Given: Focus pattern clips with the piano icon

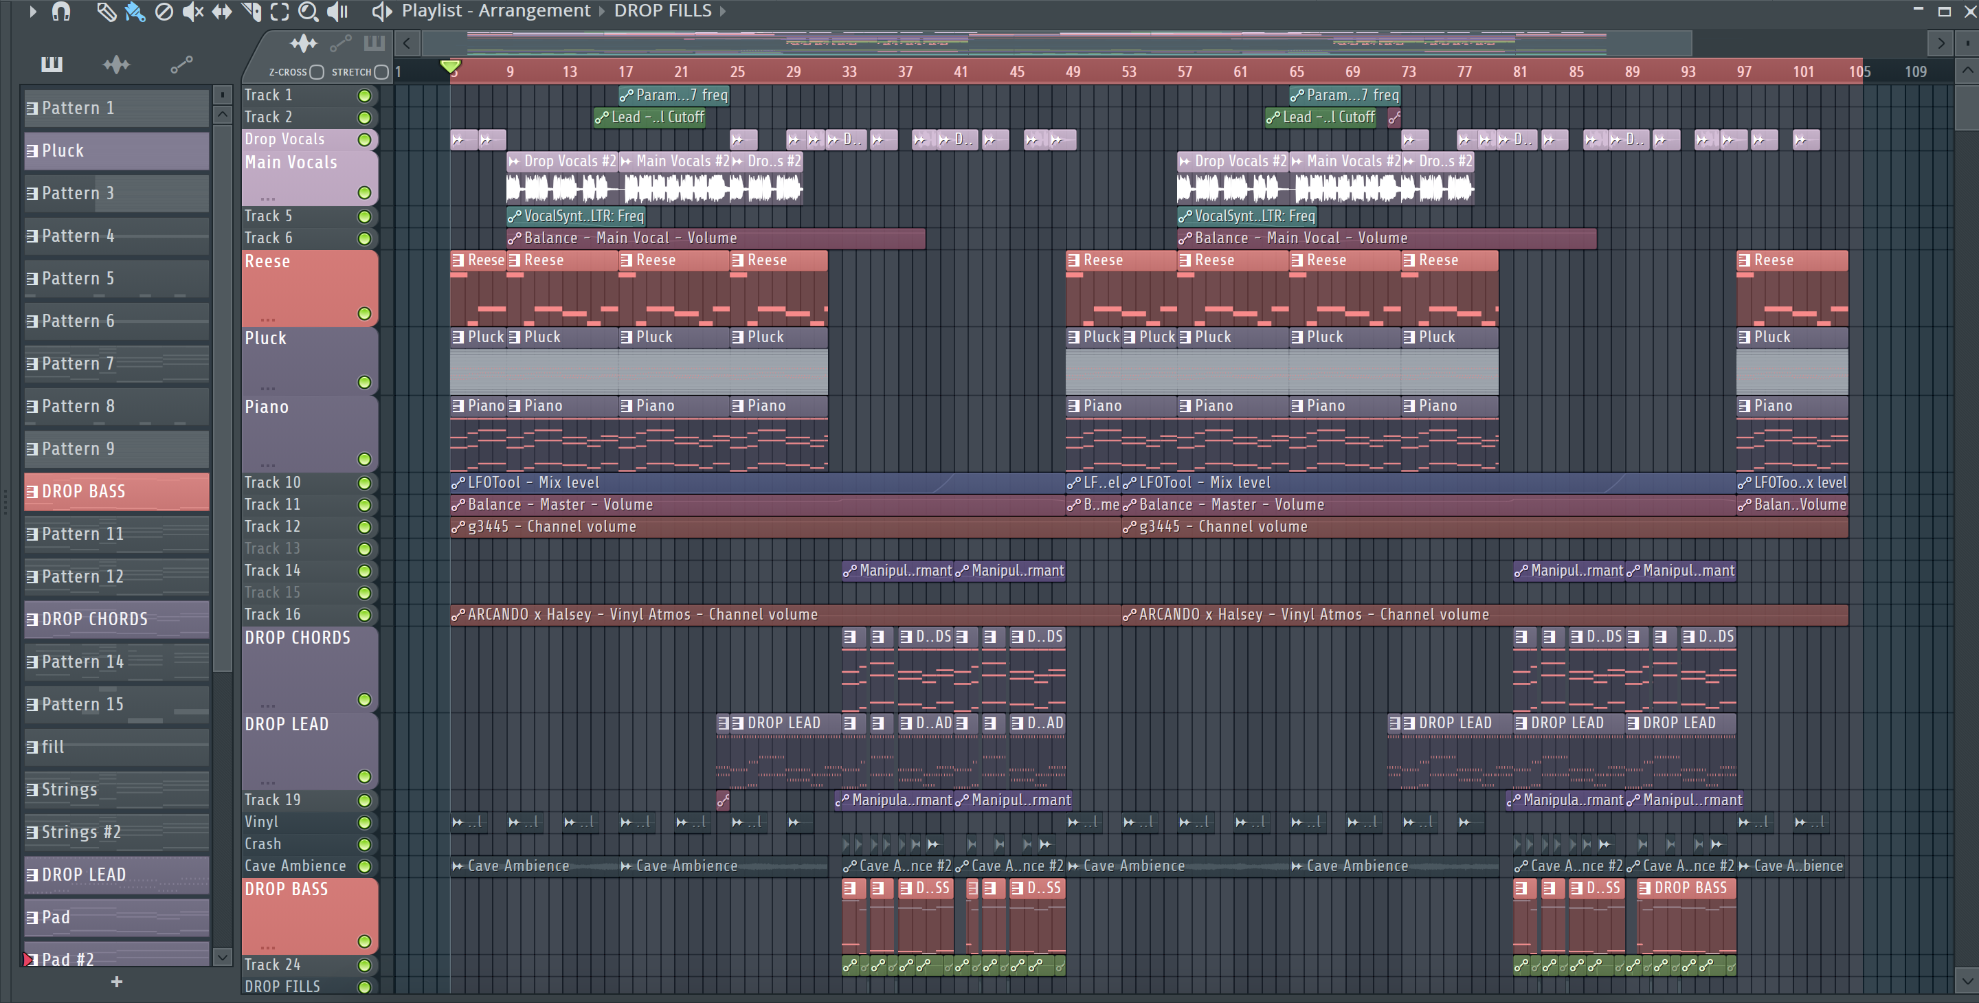Looking at the screenshot, I should [374, 43].
